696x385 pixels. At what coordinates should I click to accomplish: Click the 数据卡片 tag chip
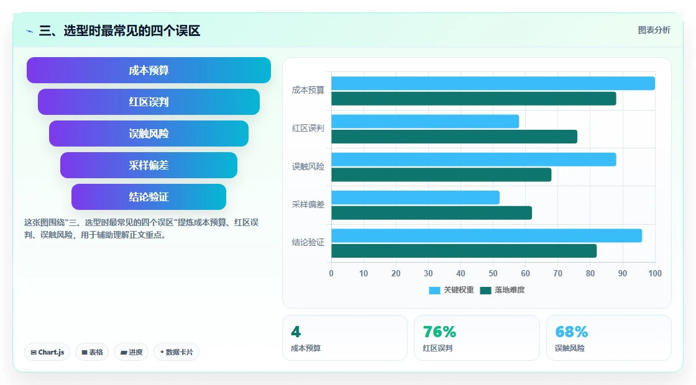click(176, 352)
